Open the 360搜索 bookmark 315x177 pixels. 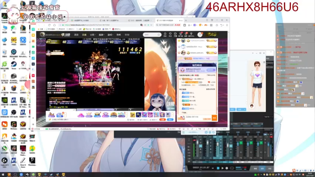point(97,29)
